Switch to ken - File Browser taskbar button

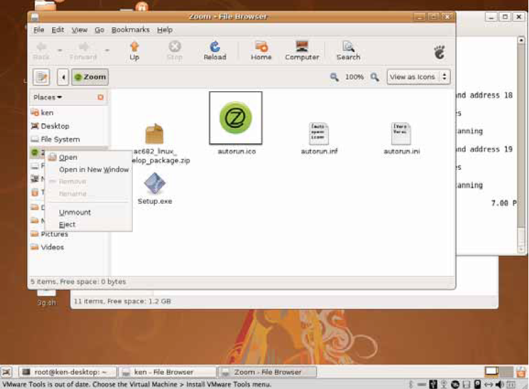(167, 372)
